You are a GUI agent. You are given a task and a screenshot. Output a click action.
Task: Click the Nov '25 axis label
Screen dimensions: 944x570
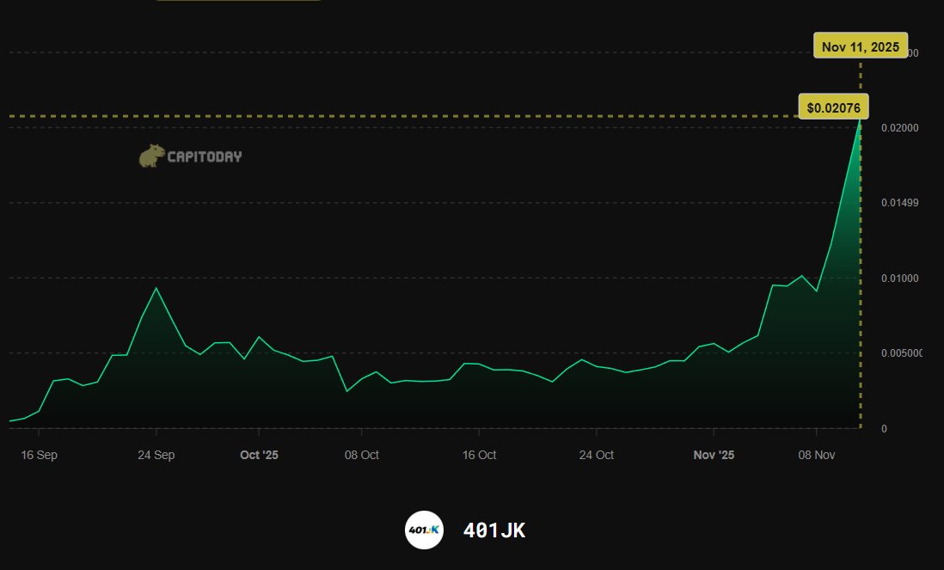714,455
